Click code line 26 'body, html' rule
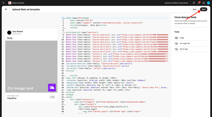The image size is (212, 117). (x=91, y=78)
